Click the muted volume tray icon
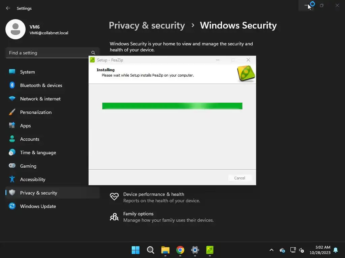The width and height of the screenshot is (345, 258). (x=302, y=250)
